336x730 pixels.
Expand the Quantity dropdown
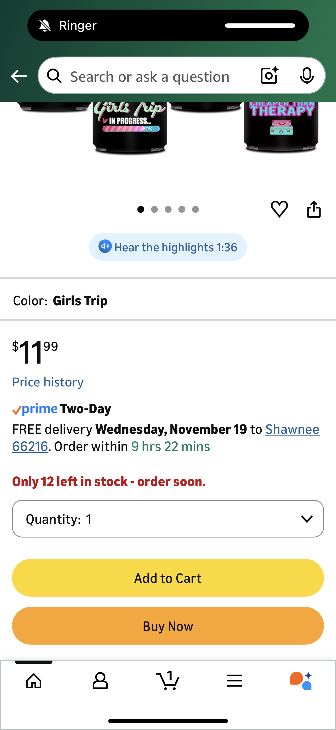tap(168, 519)
